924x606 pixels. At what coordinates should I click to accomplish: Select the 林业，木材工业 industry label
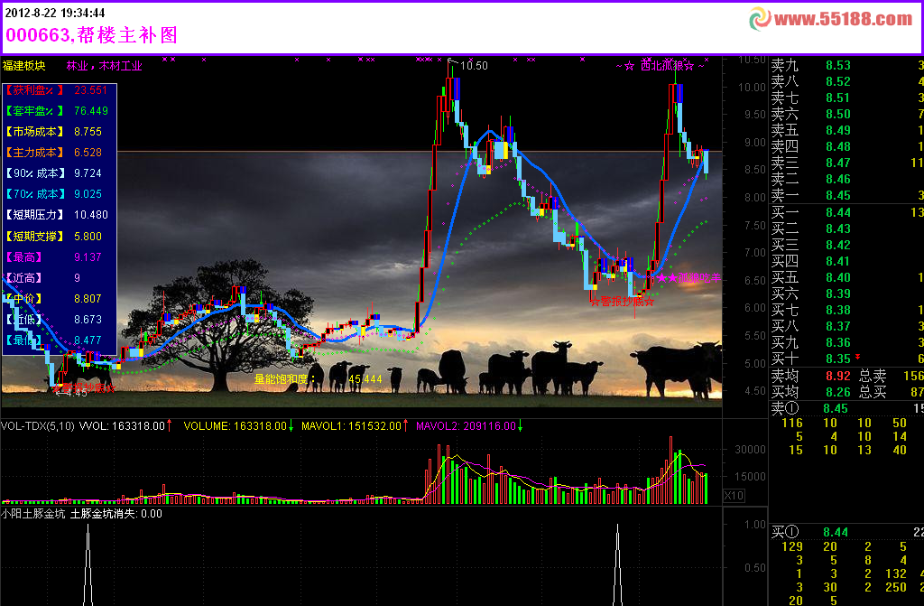coord(105,66)
